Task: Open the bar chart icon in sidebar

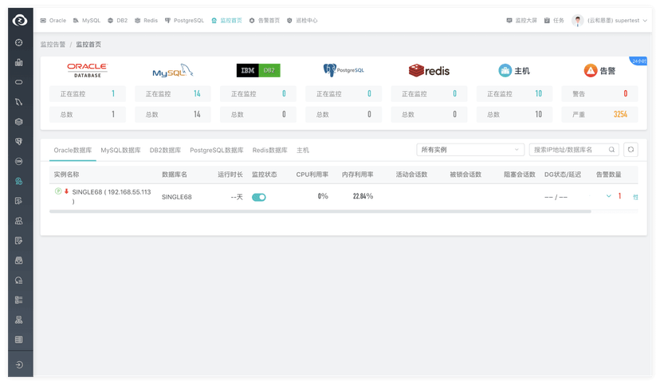Action: tap(19, 62)
